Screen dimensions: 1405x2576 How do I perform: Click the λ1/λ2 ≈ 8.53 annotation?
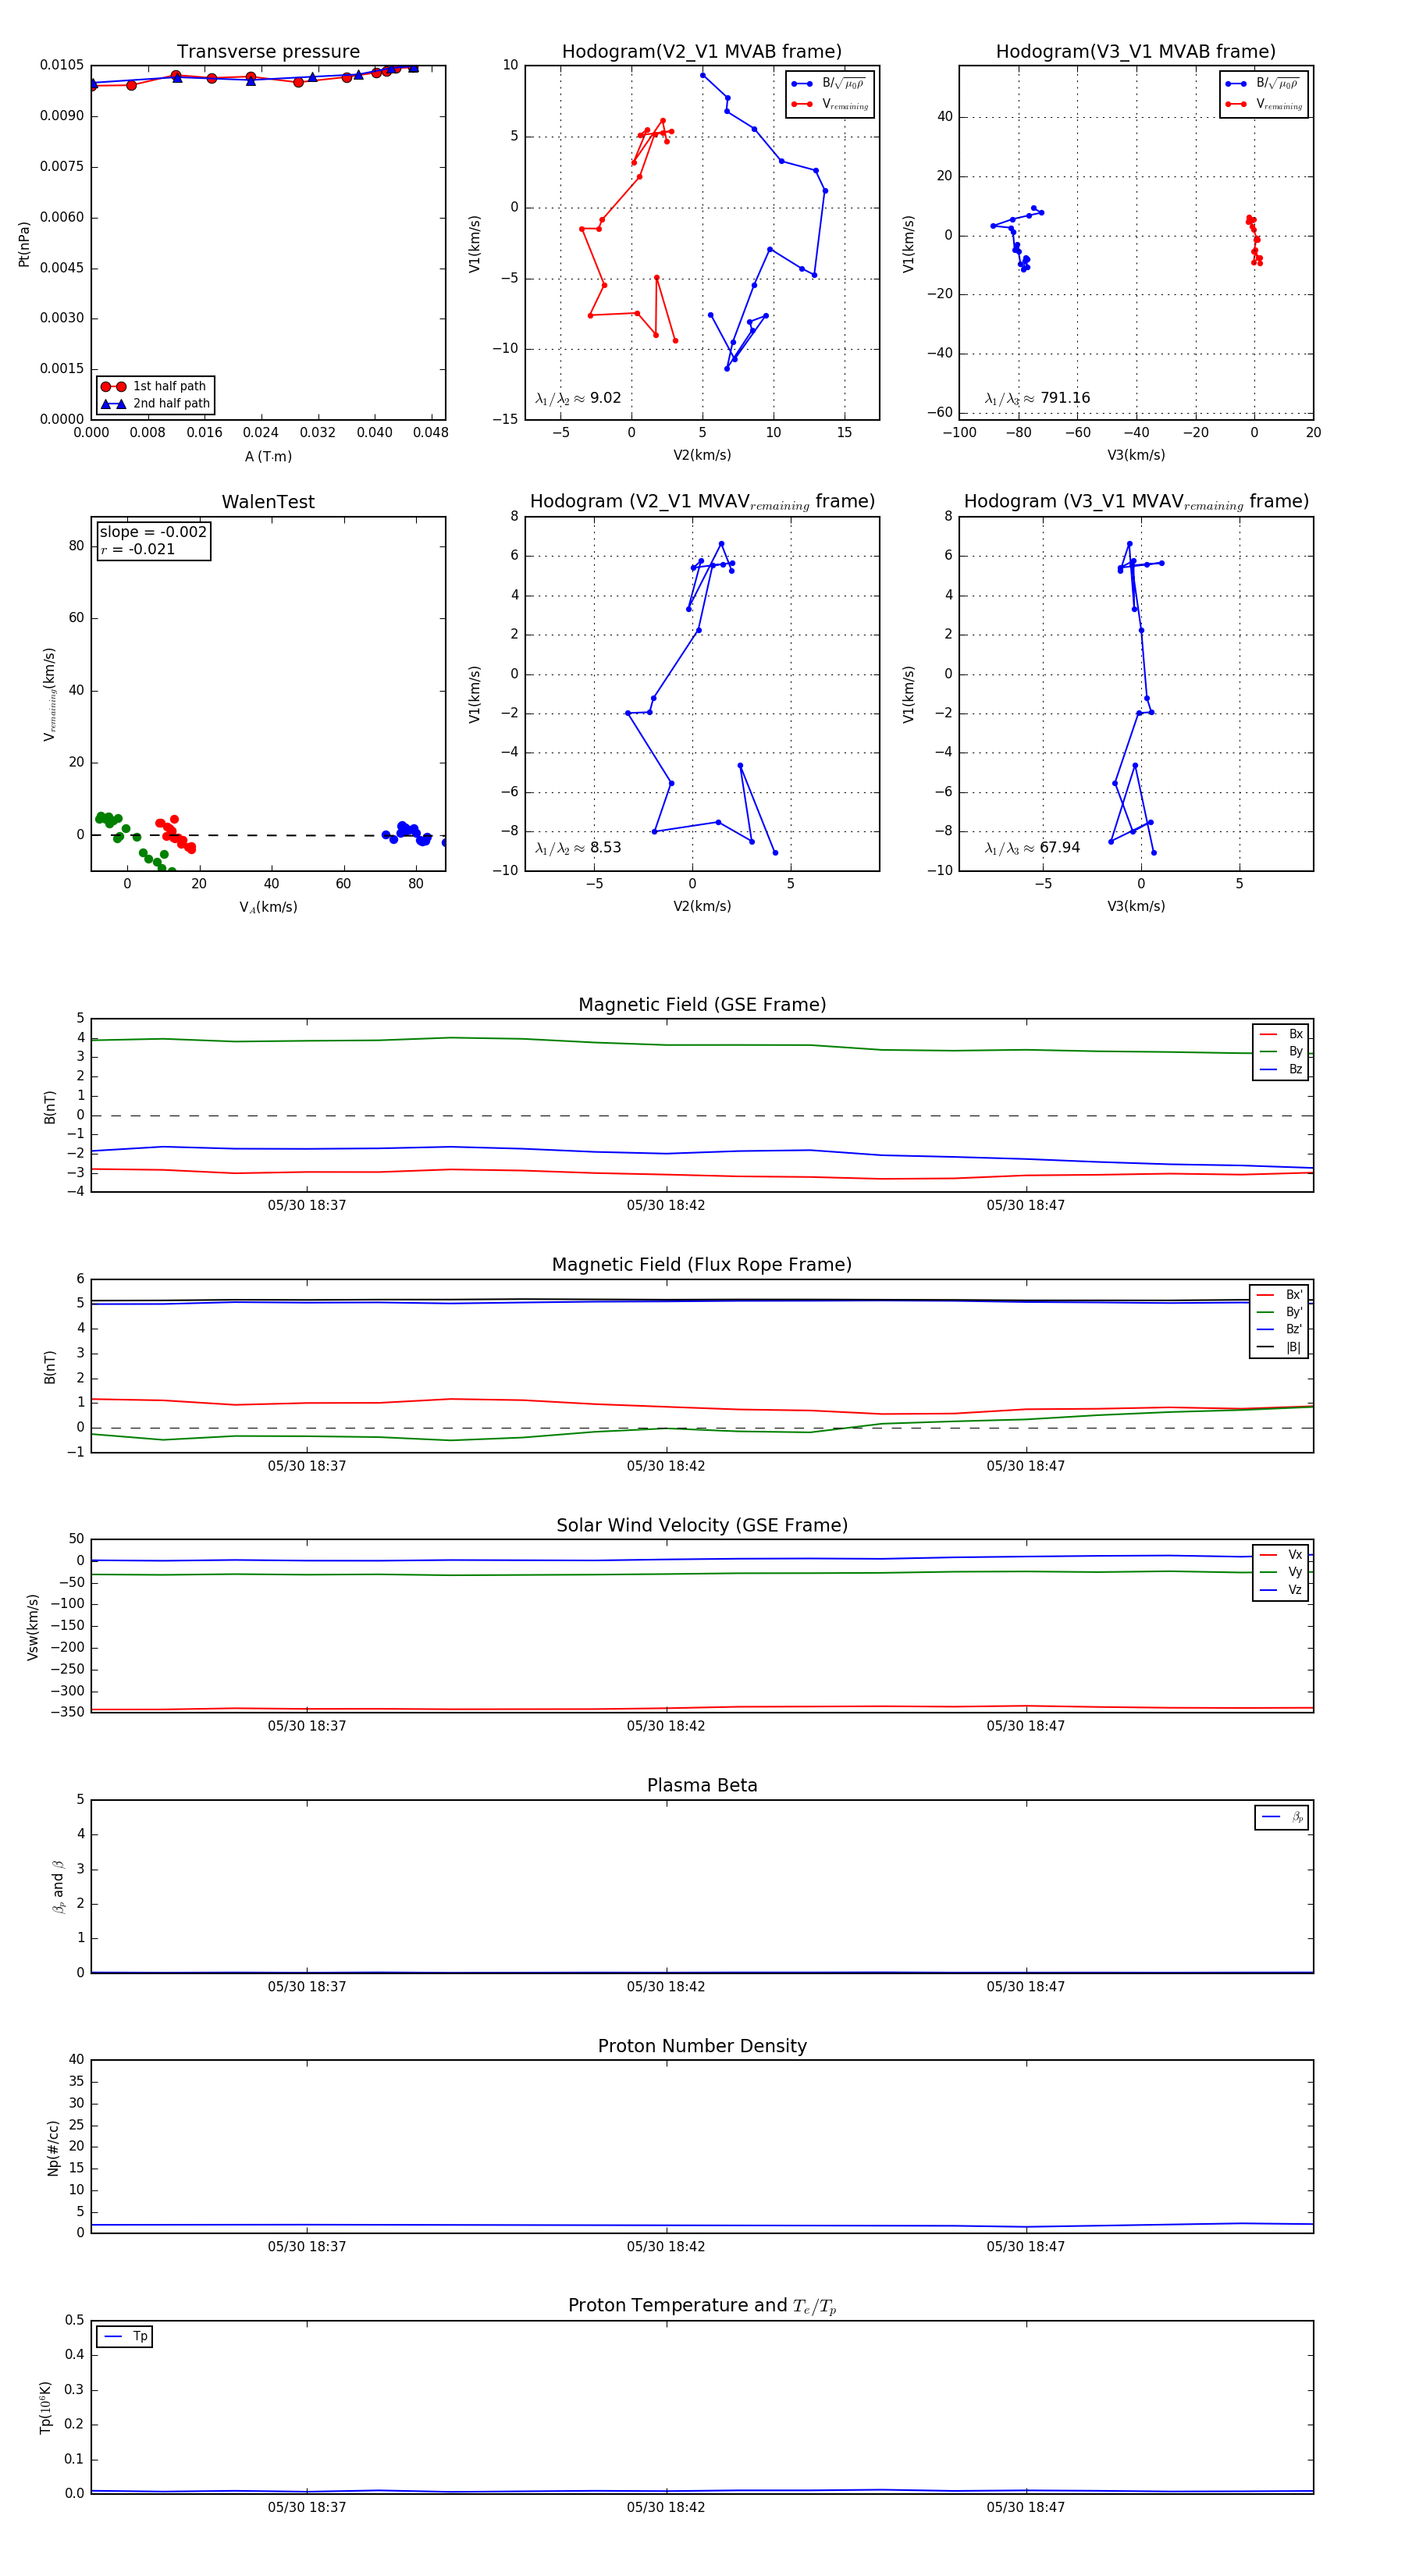(578, 848)
